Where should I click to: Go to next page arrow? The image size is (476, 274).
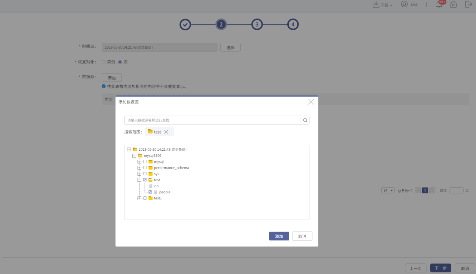click(x=432, y=191)
